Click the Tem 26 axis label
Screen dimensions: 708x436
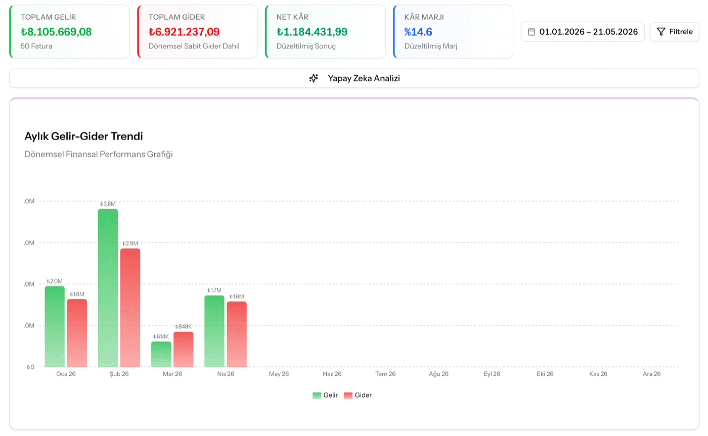(385, 374)
